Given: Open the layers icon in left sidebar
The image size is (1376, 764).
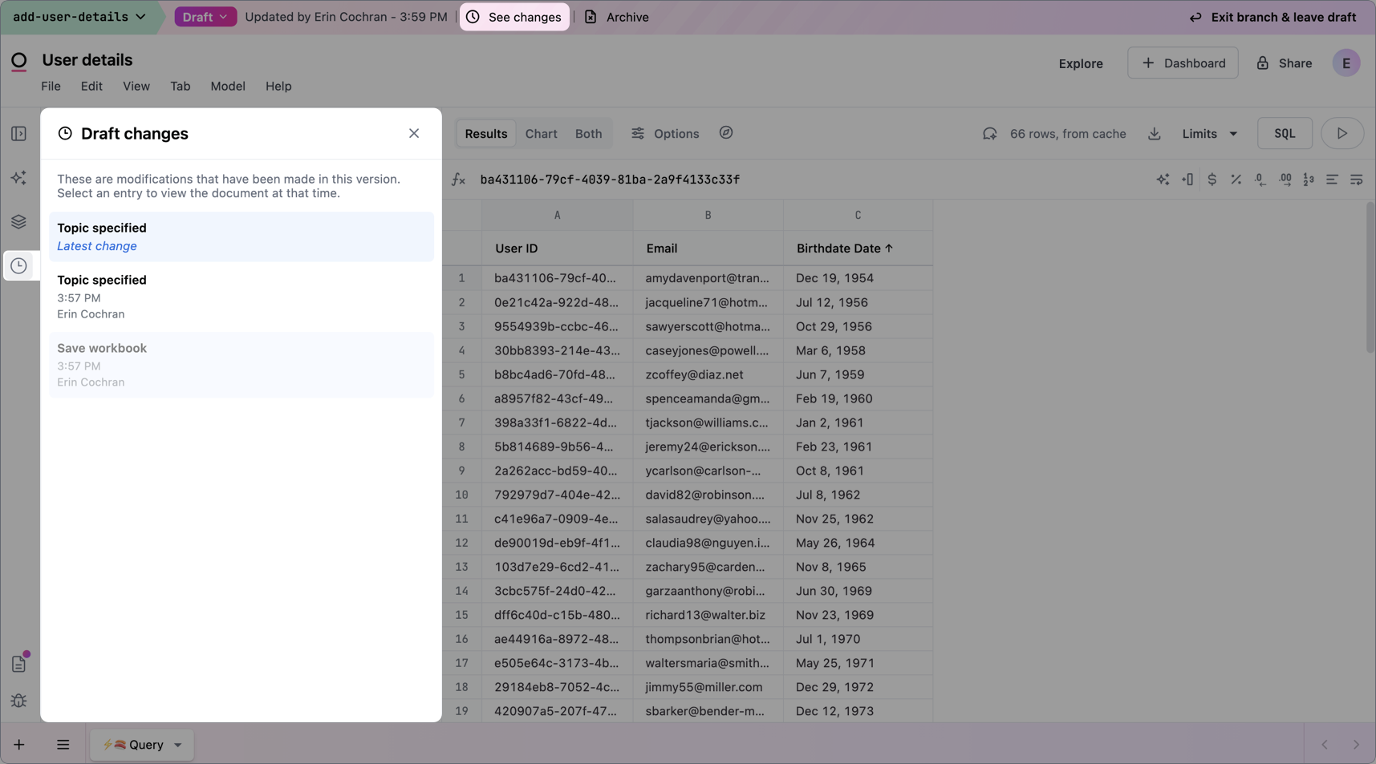Looking at the screenshot, I should [18, 222].
